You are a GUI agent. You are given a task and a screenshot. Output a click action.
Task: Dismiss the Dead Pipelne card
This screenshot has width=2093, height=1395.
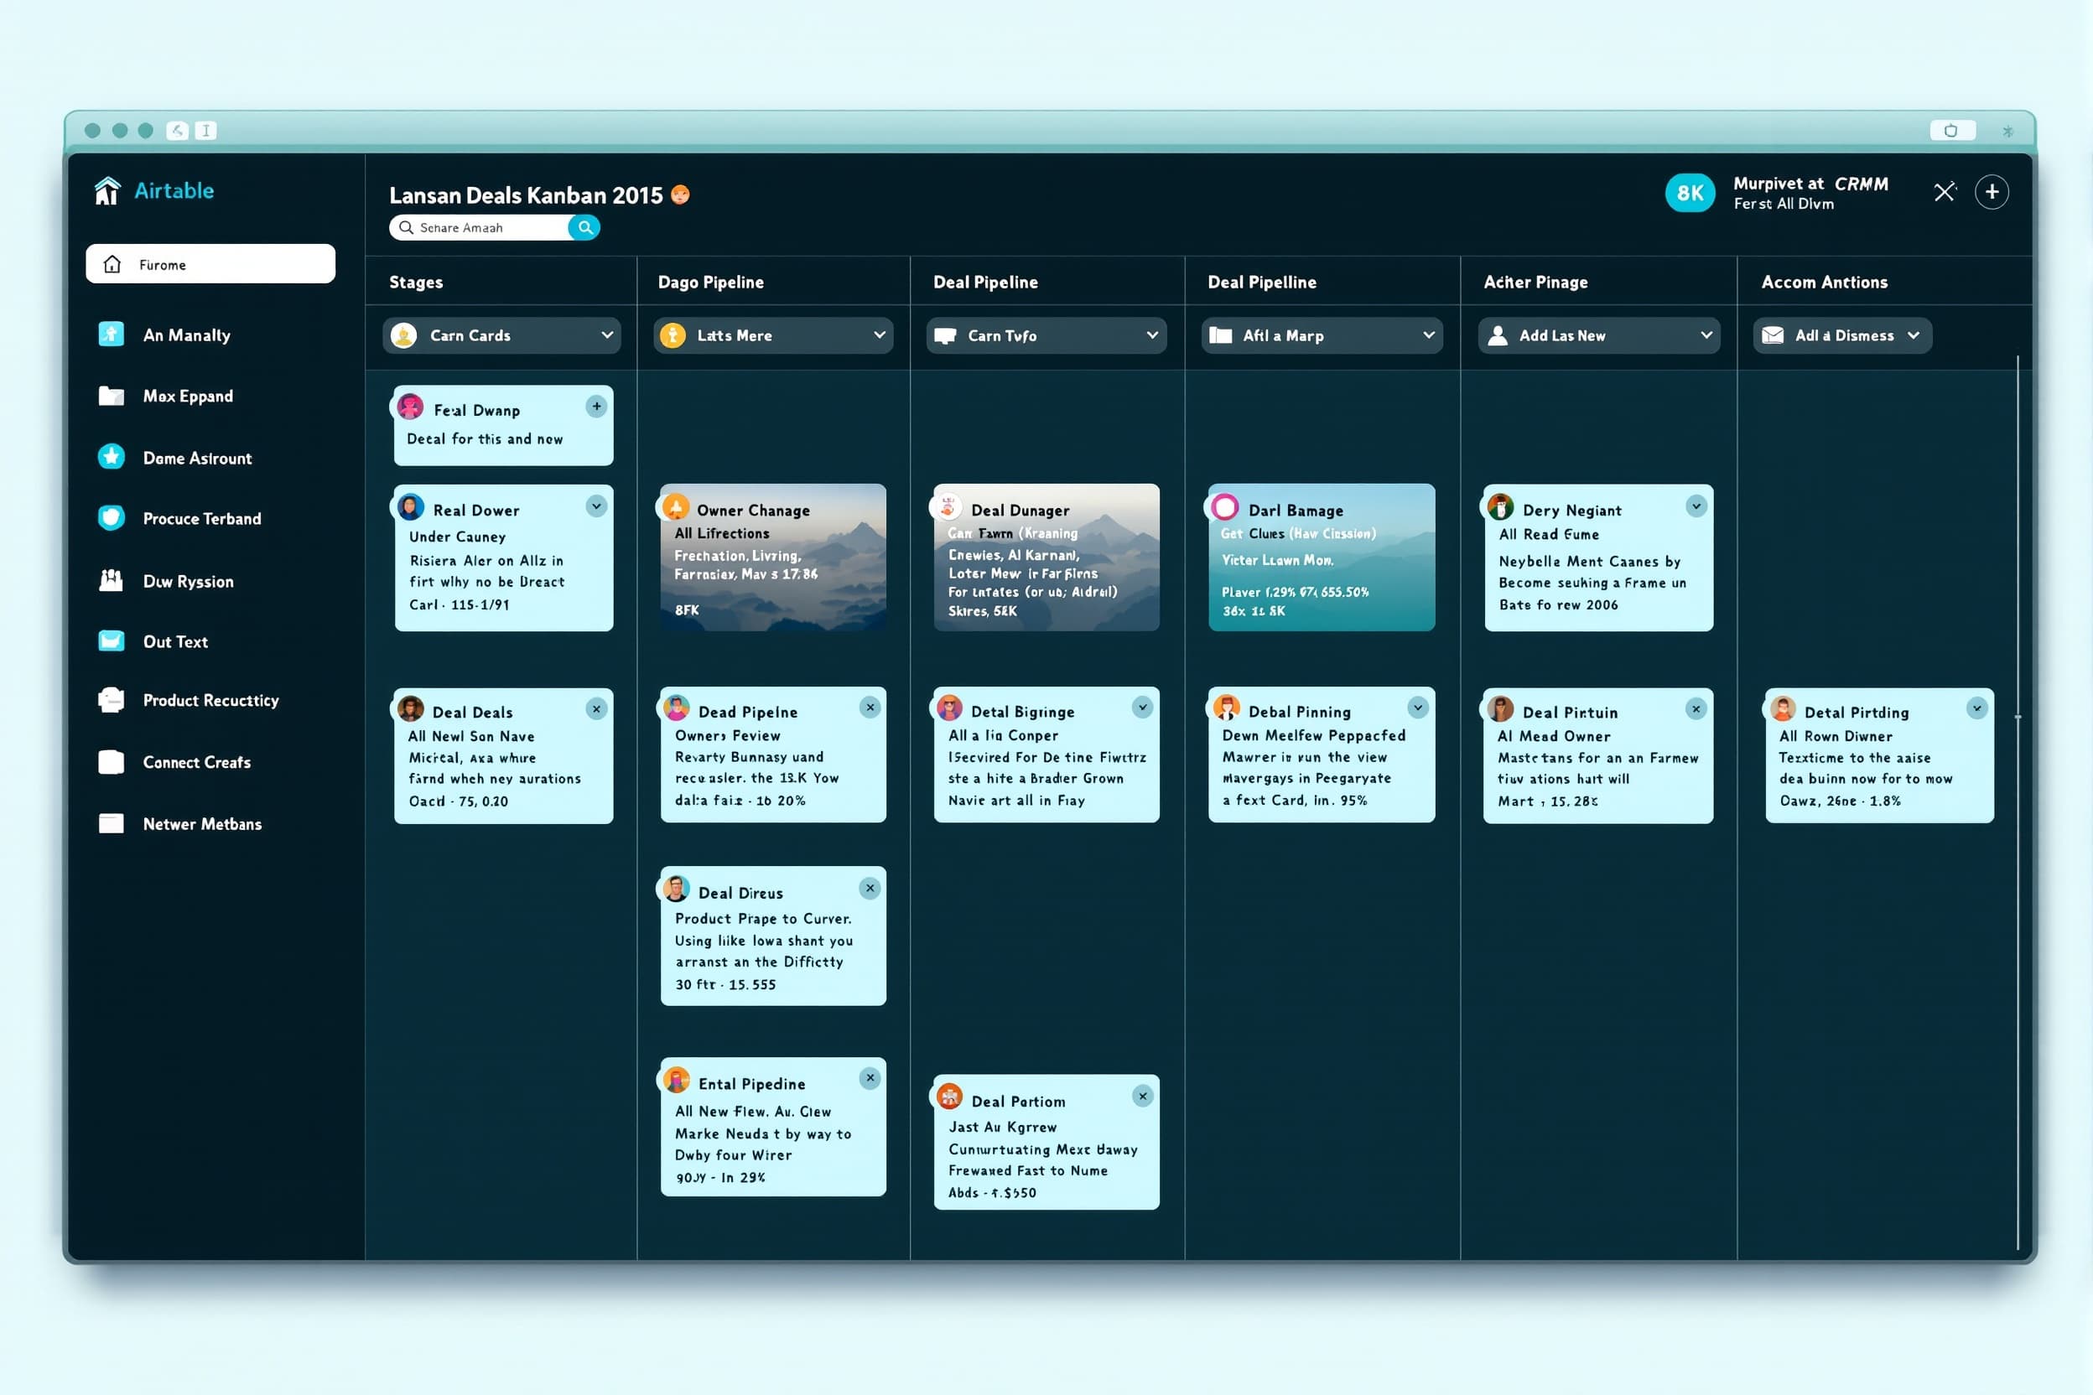870,708
